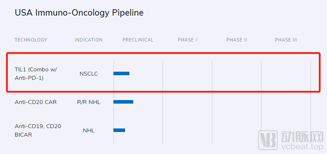Click the Phase I cell of Anti-CD20 CAR

point(187,102)
